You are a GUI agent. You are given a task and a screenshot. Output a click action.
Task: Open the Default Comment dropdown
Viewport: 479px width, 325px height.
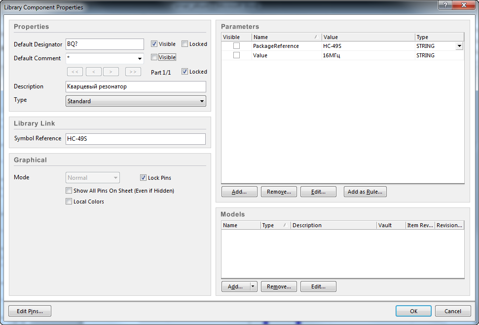(140, 58)
